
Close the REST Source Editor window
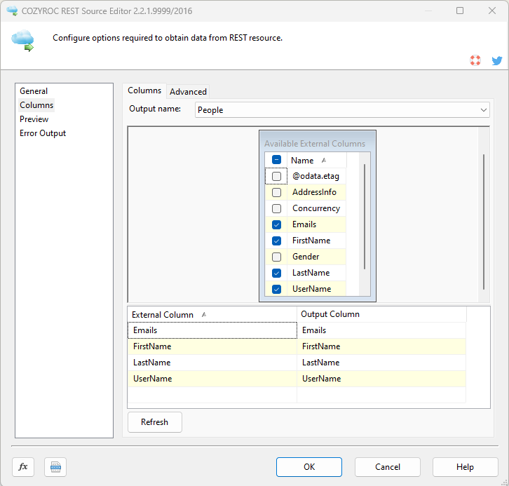(x=492, y=11)
